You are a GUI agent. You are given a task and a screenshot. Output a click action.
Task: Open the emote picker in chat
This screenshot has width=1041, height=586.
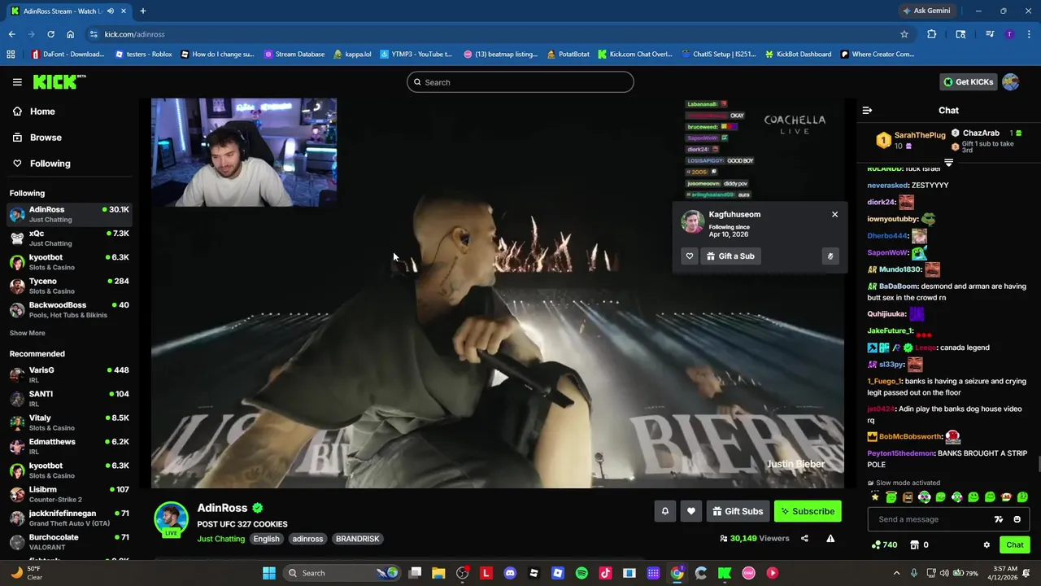(1017, 519)
